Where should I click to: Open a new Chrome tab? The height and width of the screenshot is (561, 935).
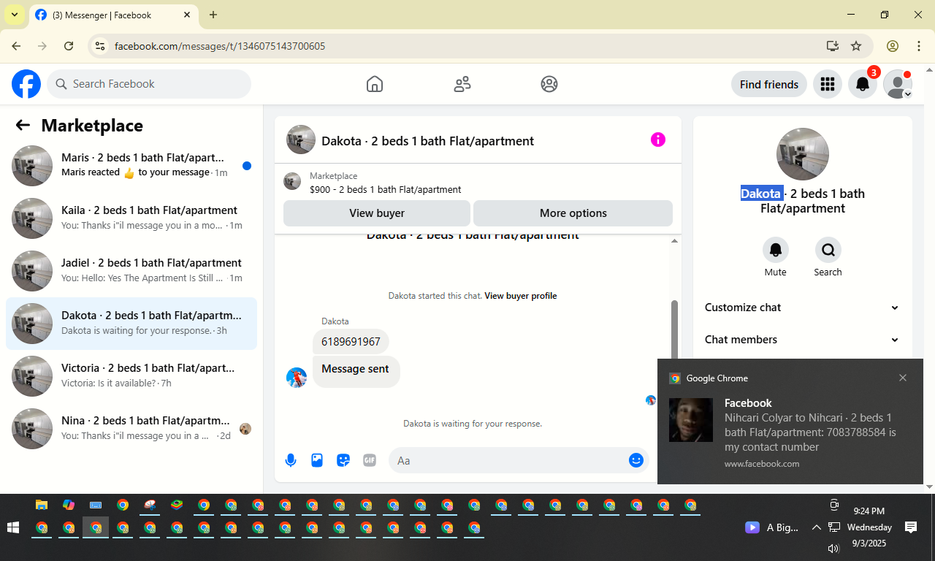point(213,15)
